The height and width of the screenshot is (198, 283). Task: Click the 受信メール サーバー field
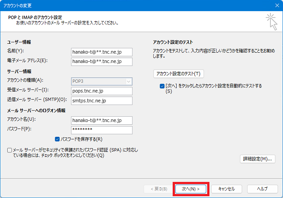pyautogui.click(x=102, y=91)
